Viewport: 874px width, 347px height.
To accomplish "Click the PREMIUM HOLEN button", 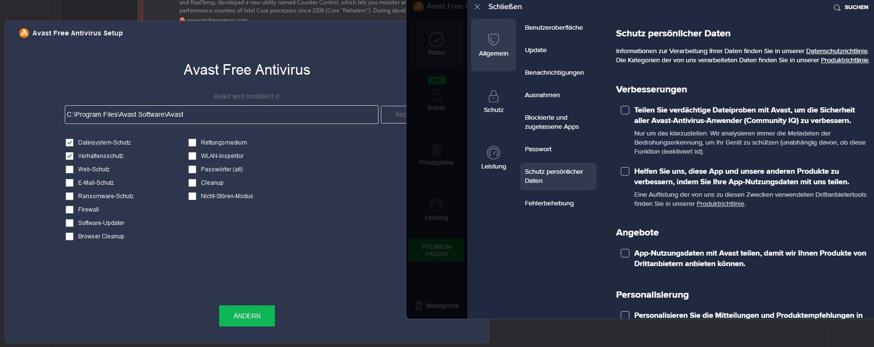I will pyautogui.click(x=437, y=250).
